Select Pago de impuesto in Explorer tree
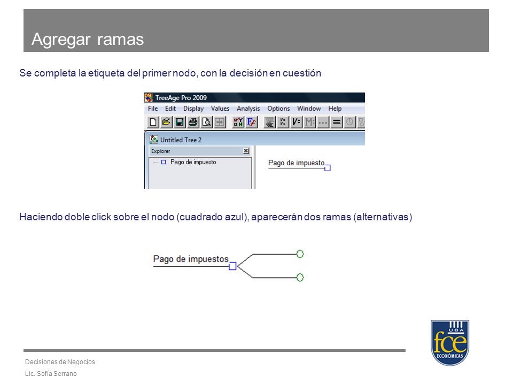513x385 pixels. (193, 162)
